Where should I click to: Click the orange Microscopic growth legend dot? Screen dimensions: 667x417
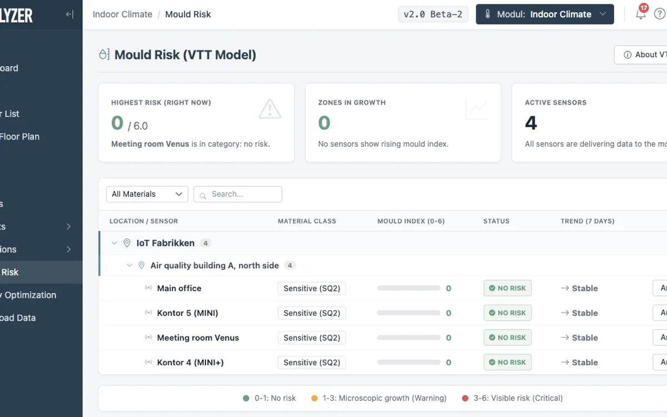315,398
